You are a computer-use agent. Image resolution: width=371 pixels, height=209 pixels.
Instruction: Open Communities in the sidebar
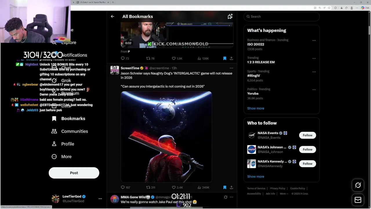(70, 131)
